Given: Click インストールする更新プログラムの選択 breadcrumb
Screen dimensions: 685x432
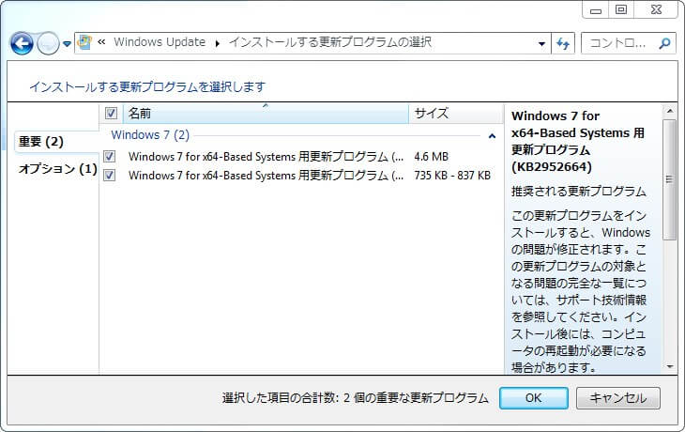Looking at the screenshot, I should click(x=330, y=42).
